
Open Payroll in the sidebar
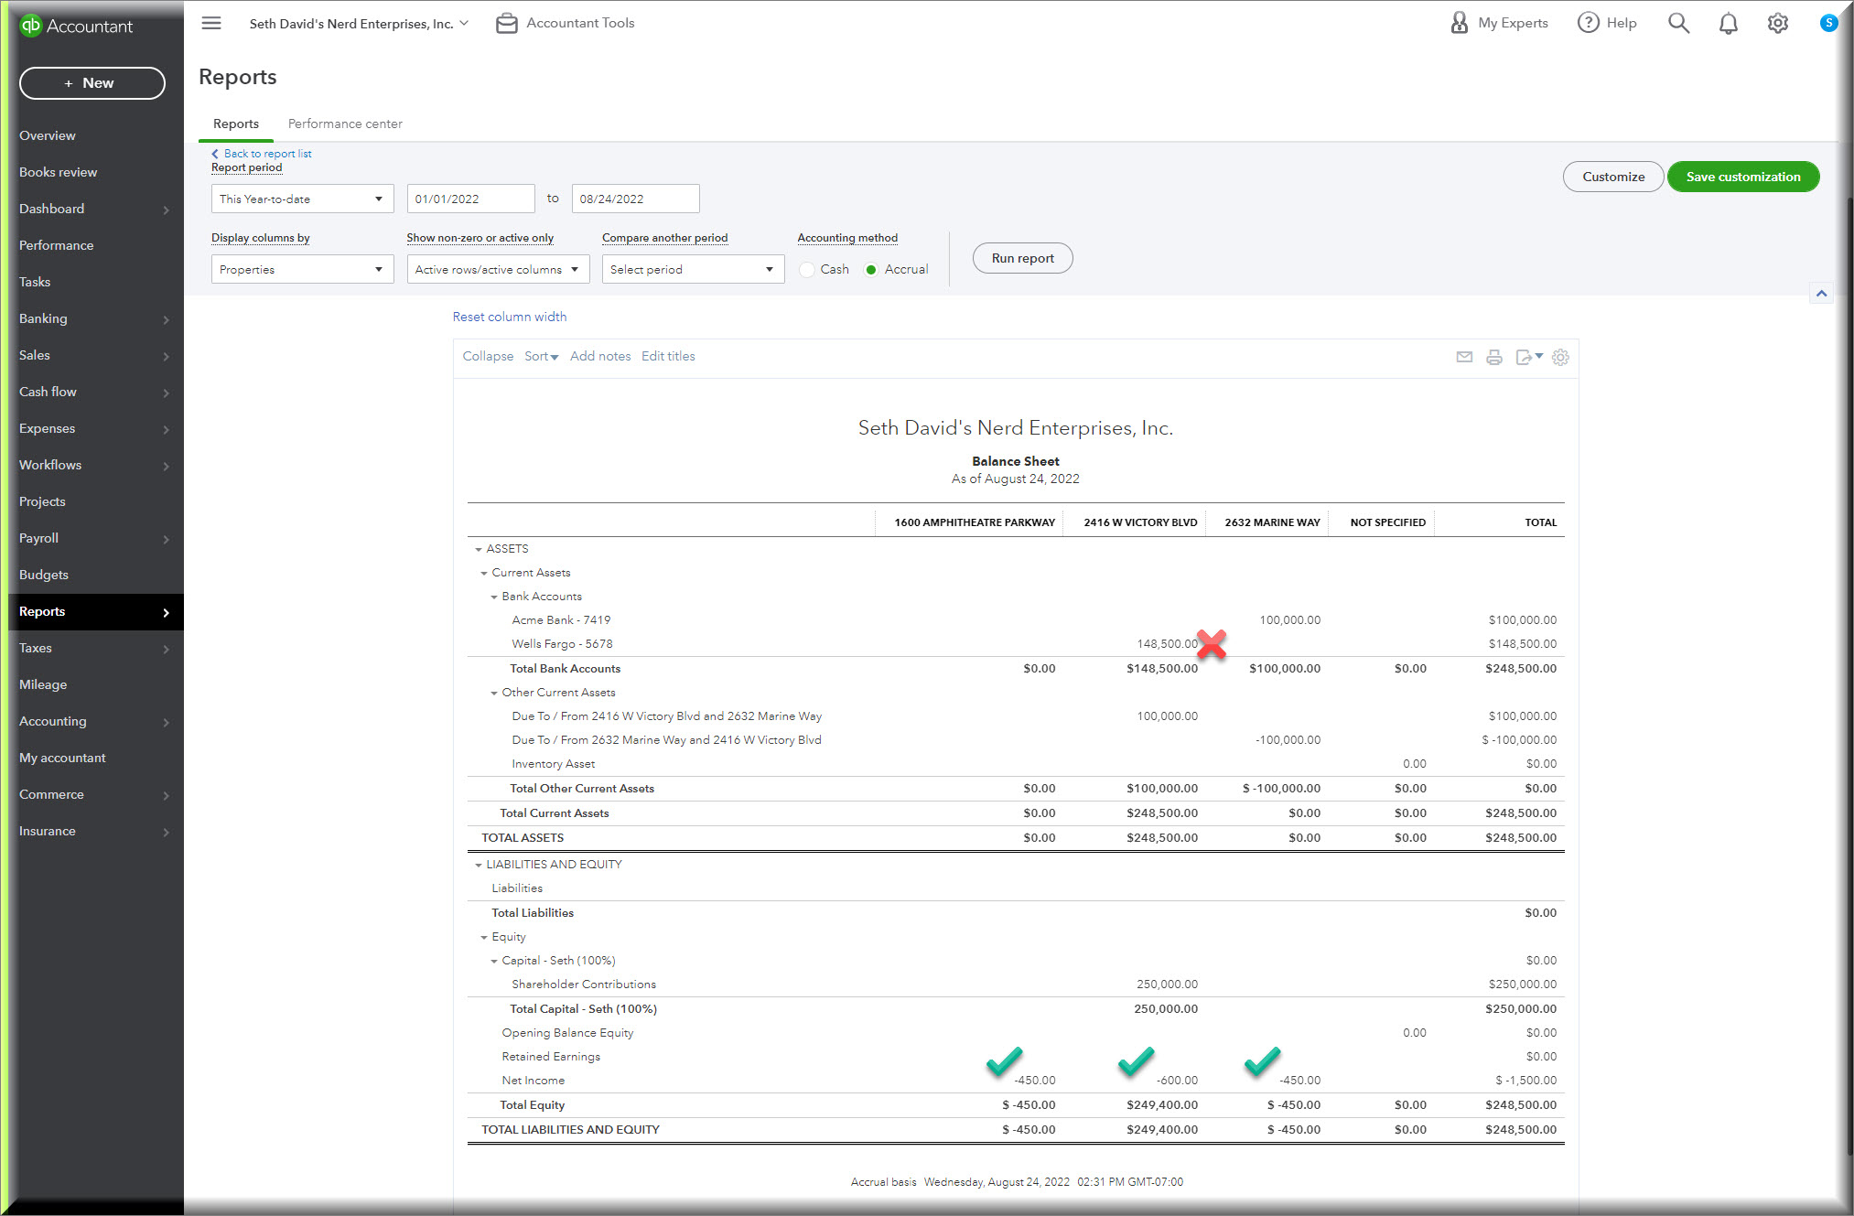click(38, 538)
